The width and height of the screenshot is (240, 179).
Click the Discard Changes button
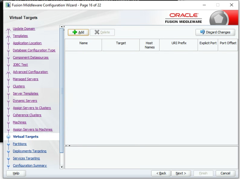coord(215,32)
